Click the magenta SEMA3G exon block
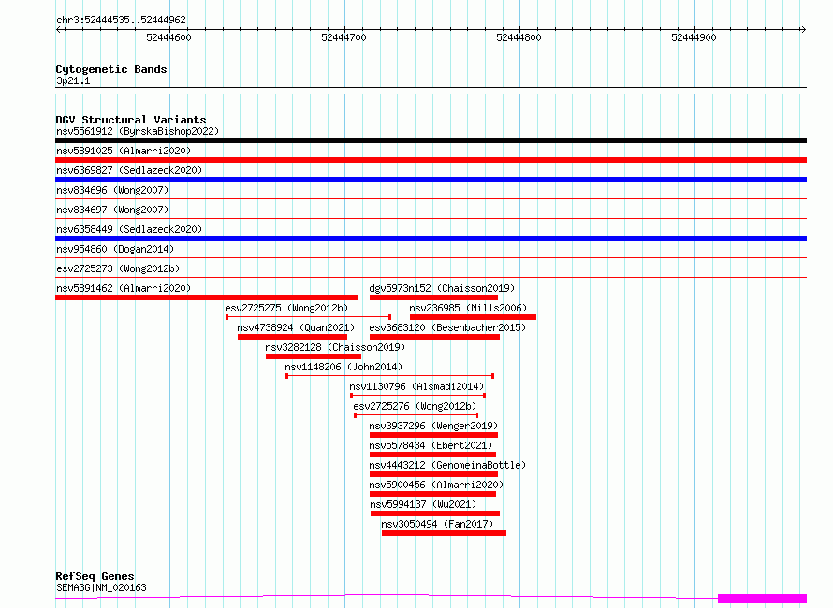The image size is (833, 608). pyautogui.click(x=763, y=599)
